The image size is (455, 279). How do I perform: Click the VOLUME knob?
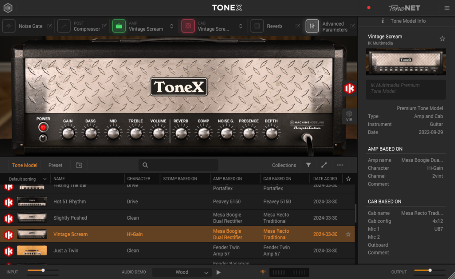159,133
